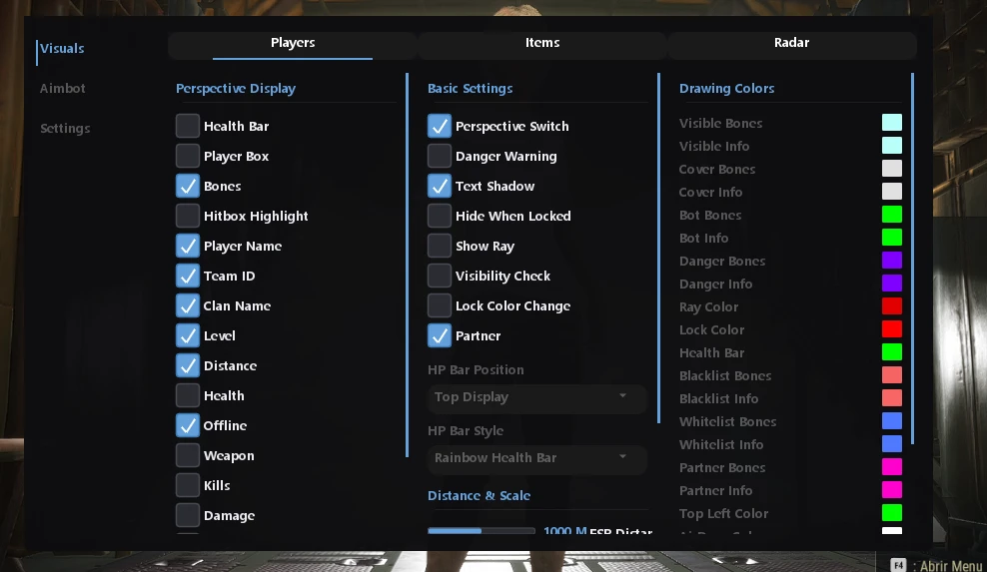Open the HP Bar Style dropdown
Image resolution: width=987 pixels, height=572 pixels.
[x=536, y=458]
